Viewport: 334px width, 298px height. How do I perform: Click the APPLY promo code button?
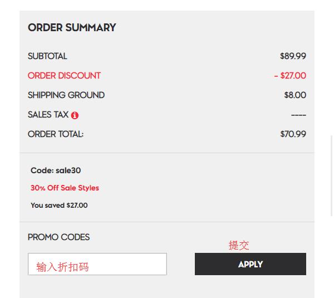click(x=250, y=264)
